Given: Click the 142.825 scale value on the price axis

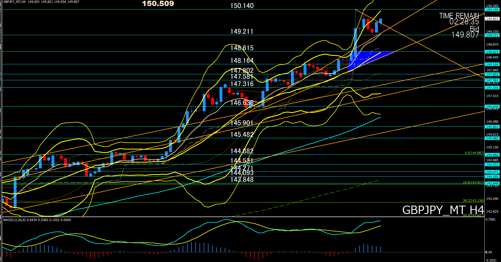Looking at the screenshot, I should coord(492,212).
